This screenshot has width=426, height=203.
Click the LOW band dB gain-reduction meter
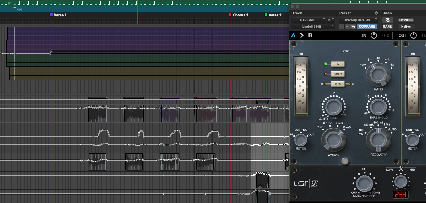301,86
